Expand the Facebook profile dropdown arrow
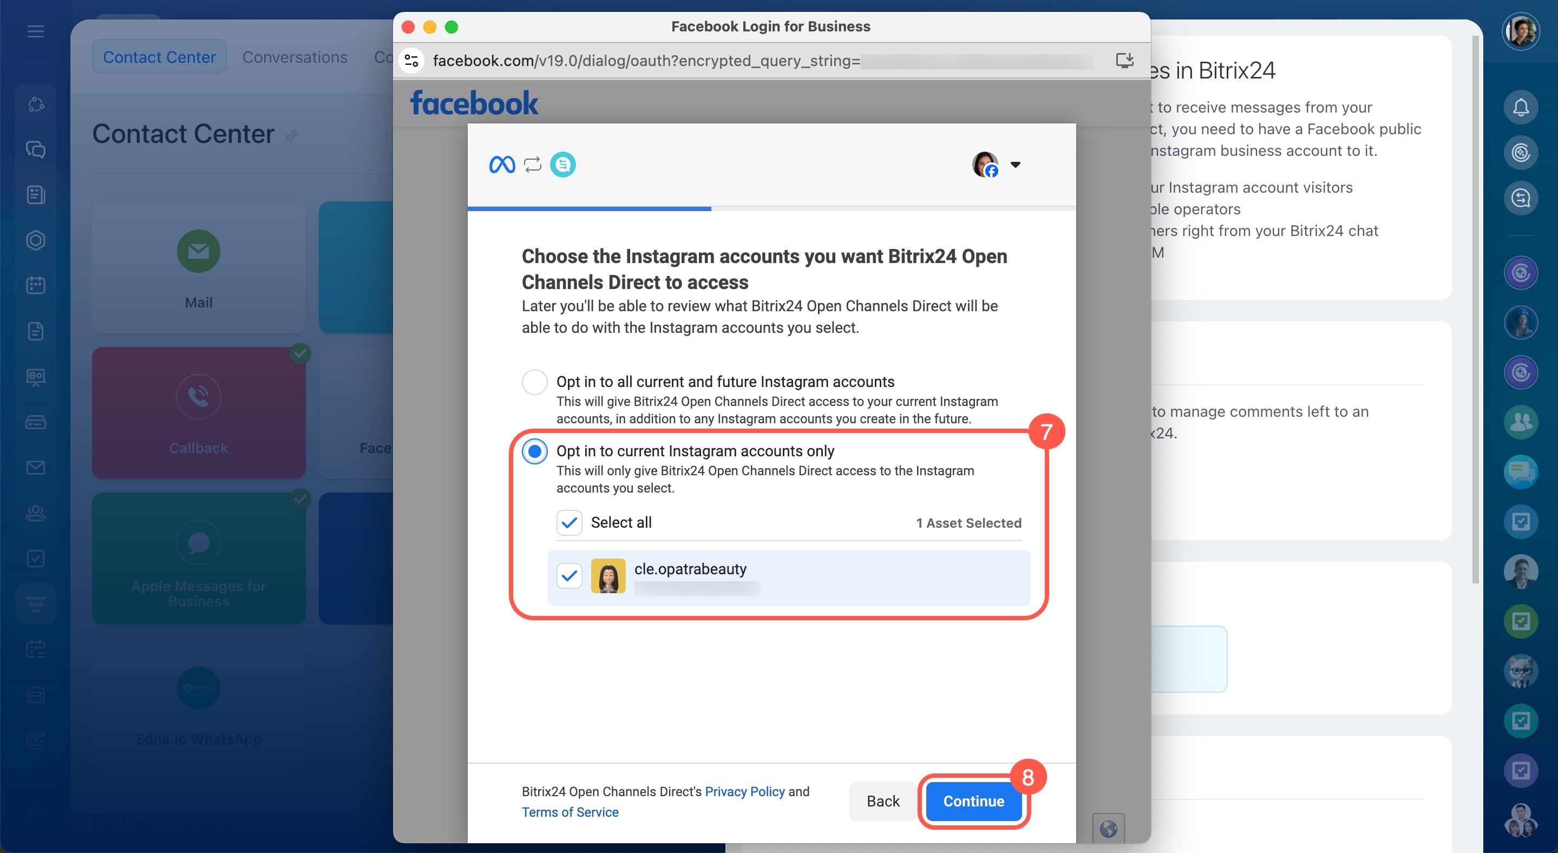Viewport: 1558px width, 853px height. pos(1016,165)
